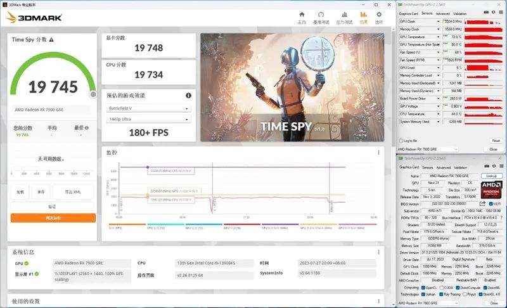507x308 pixels.
Task: Open the Benchmarks gauge icon in 3DMark
Action: [321, 15]
